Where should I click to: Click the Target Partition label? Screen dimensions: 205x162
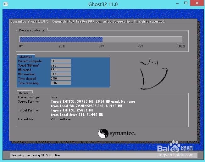[x=29, y=110]
